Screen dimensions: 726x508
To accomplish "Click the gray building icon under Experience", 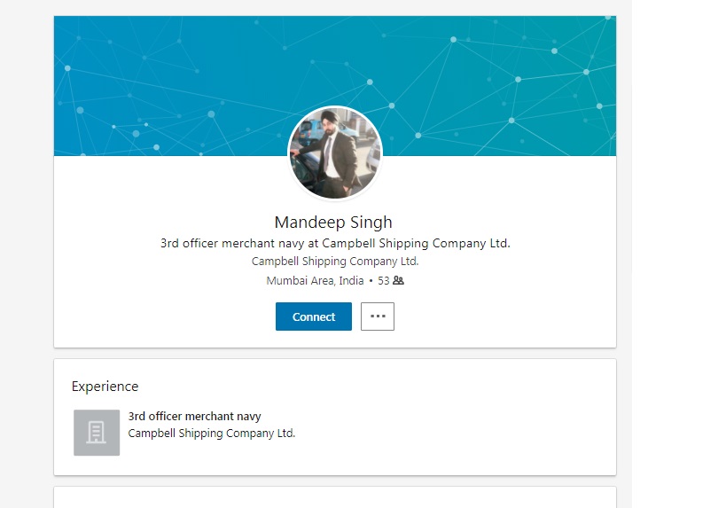I will coord(97,433).
